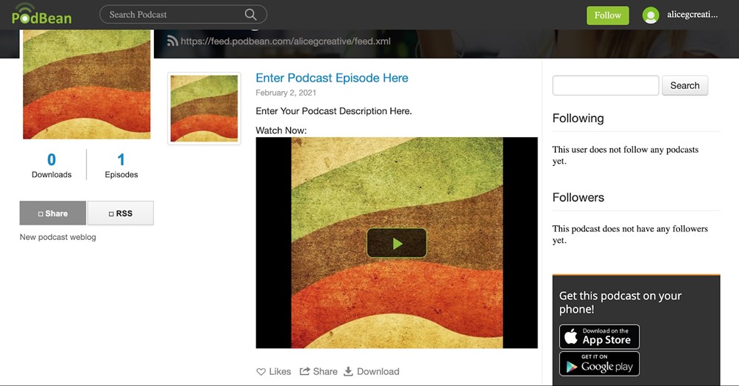Click the 'Watch Now:' label
The height and width of the screenshot is (386, 739).
click(281, 130)
